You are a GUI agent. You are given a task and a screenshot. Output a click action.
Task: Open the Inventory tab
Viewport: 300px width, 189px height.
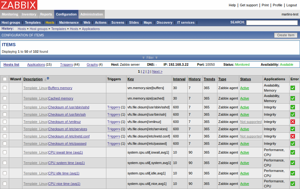click(29, 14)
